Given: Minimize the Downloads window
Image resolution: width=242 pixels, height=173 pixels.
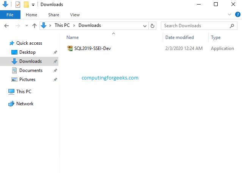Looking at the screenshot, I should [199, 4].
